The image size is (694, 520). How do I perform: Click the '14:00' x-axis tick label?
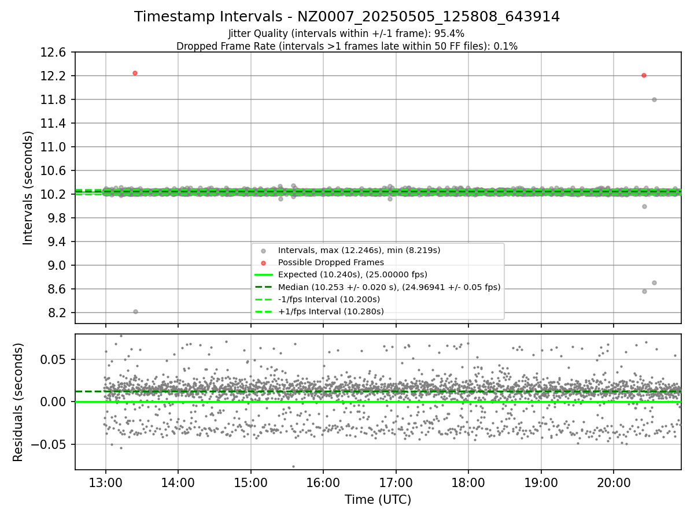coord(178,482)
